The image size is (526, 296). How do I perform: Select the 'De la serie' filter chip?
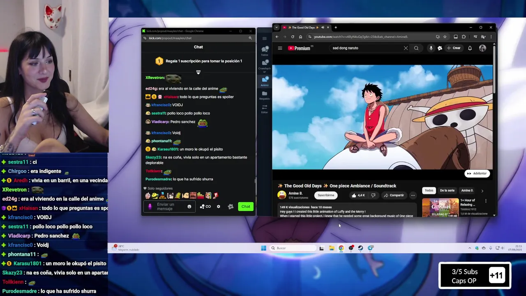447,190
